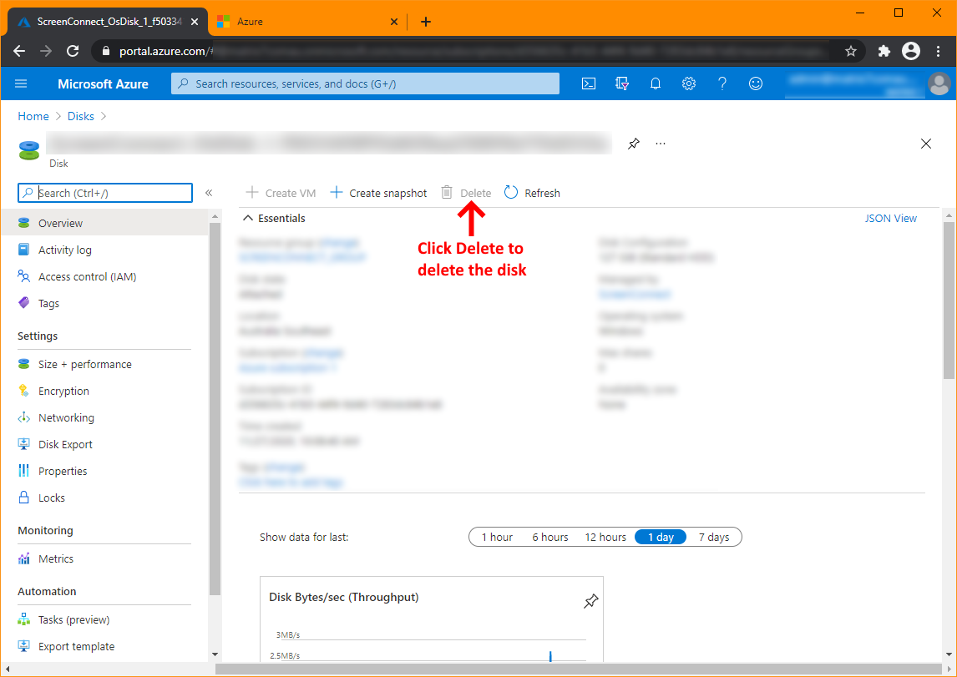Open Tasks (preview) under Automation

coord(104,619)
